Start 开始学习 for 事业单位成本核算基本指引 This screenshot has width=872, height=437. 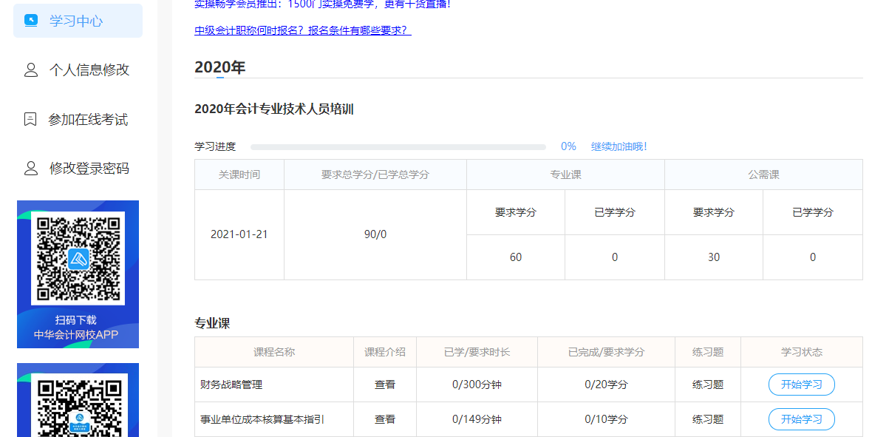(801, 420)
